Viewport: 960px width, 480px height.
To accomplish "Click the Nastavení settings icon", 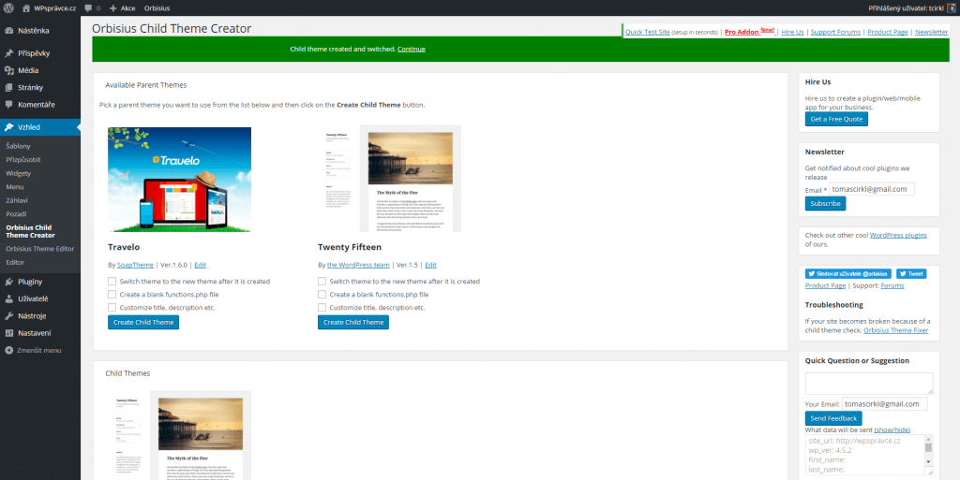I will coord(8,333).
